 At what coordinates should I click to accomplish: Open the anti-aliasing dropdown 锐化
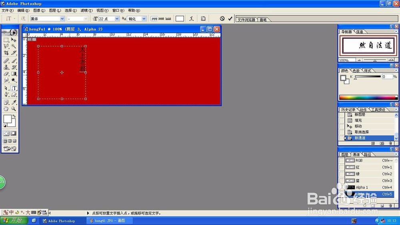144,19
